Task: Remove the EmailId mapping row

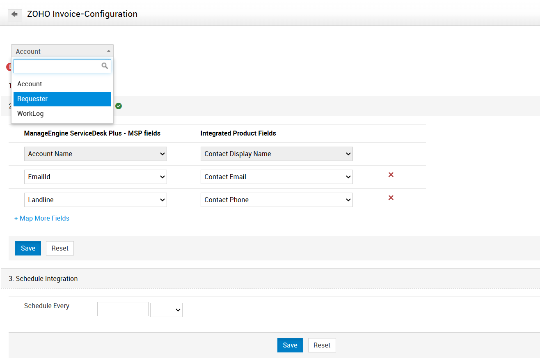Action: (391, 175)
